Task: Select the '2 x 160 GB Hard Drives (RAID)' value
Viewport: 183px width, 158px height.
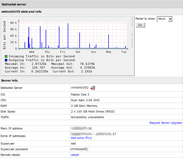Action: (x=93, y=111)
